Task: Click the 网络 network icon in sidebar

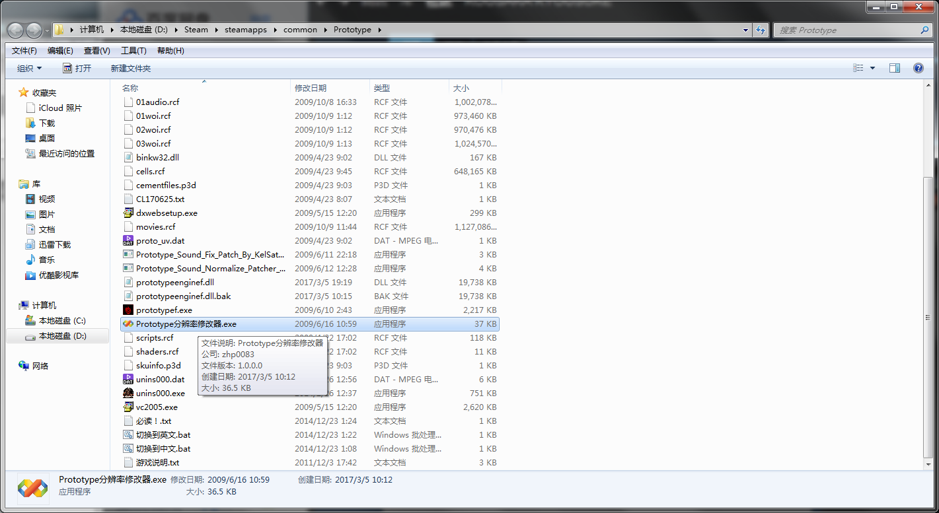Action: click(24, 366)
